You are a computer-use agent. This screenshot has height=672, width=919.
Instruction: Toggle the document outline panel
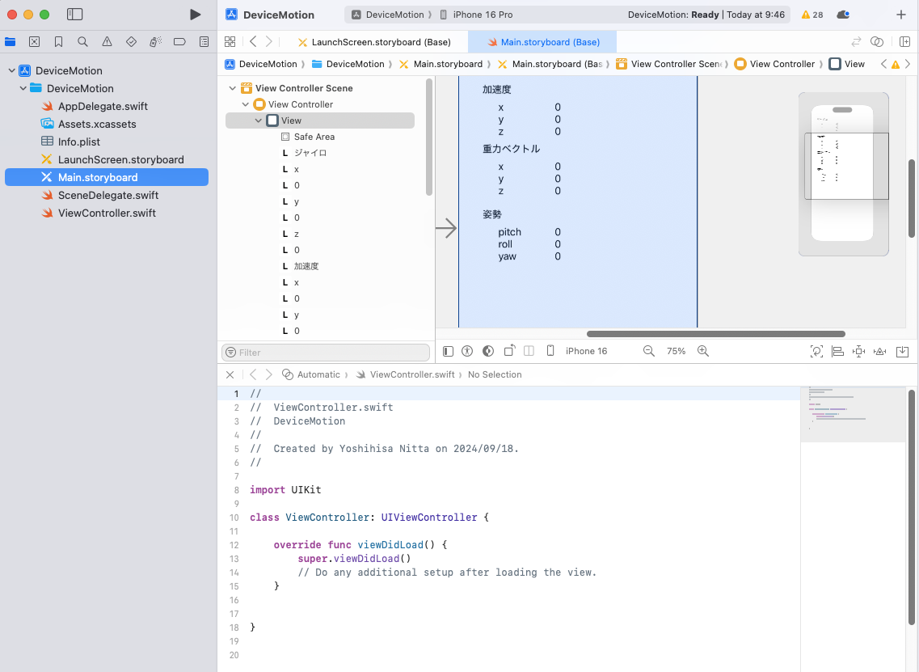click(449, 351)
